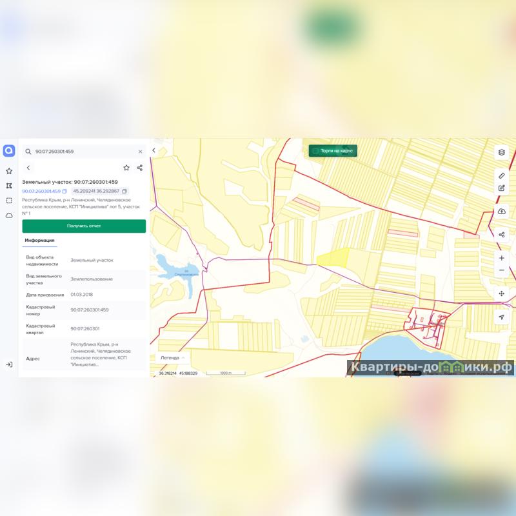Viewport: 516px width, 516px height.
Task: Open favorites from the left sidebar
Action: pyautogui.click(x=9, y=171)
